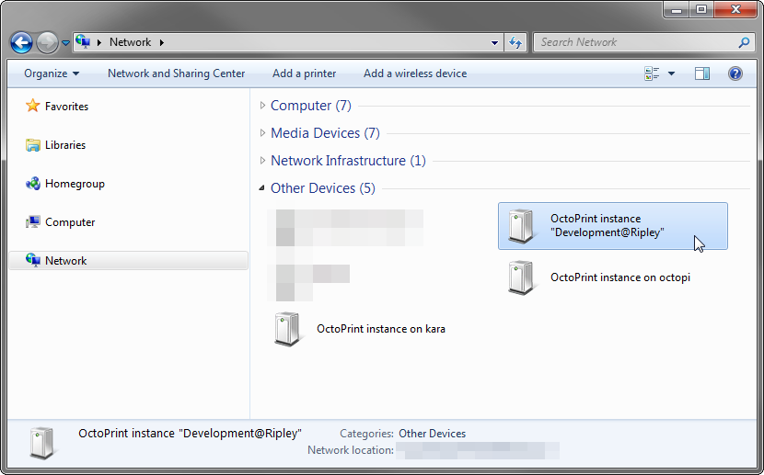The image size is (764, 475).
Task: Expand the Network Infrastructure (1) group
Action: point(263,161)
